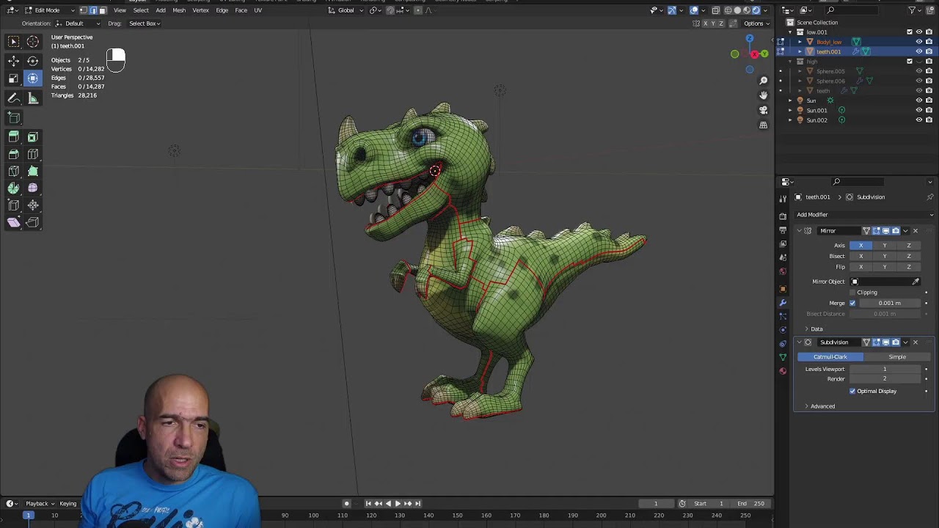Open Global transform orientation dropdown
This screenshot has height=528, width=939.
tap(346, 10)
